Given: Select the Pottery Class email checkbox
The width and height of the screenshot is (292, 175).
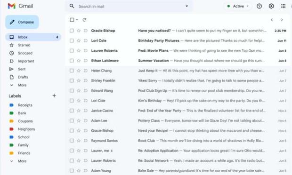Looking at the screenshot, I should [x=72, y=120].
